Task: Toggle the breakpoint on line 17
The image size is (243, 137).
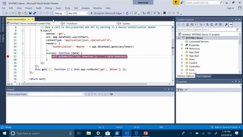Action: [x=8, y=56]
